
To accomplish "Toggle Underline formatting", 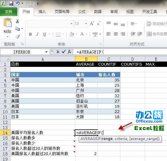I will point(45,34).
